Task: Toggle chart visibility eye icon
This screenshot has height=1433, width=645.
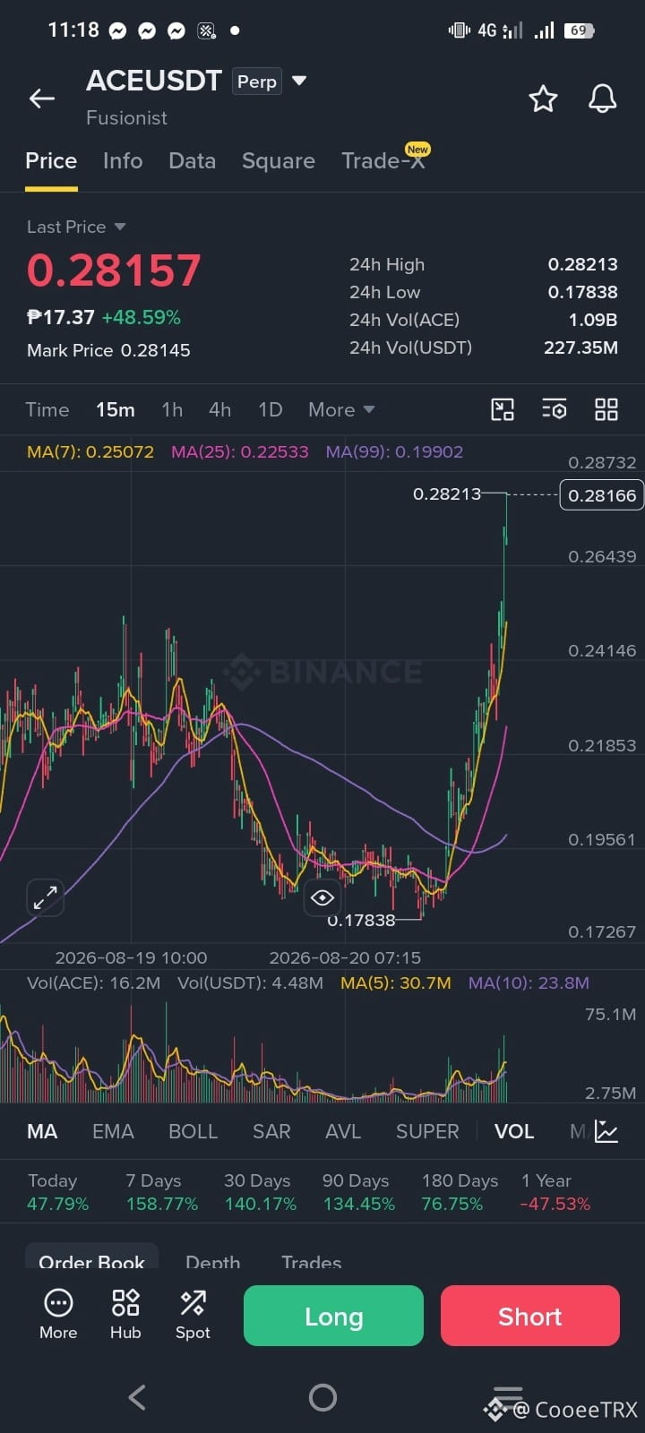Action: [x=322, y=897]
